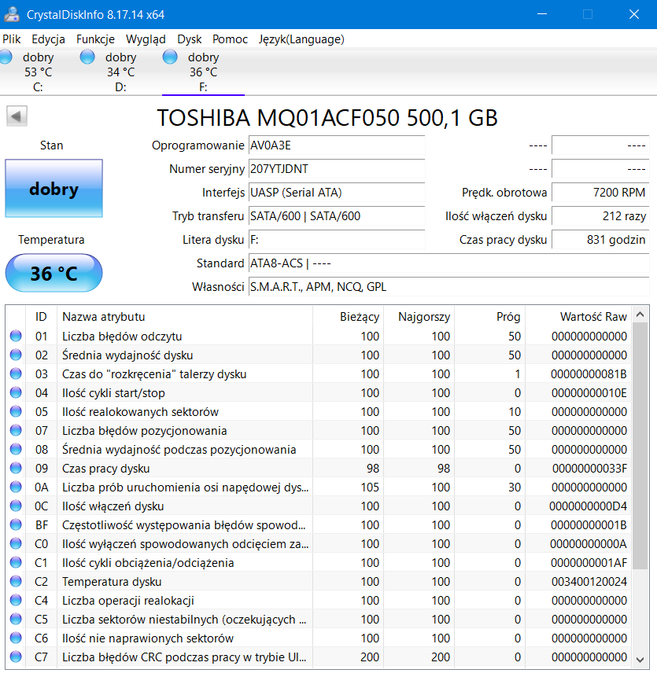Click status orb icon for drive F:

point(170,57)
